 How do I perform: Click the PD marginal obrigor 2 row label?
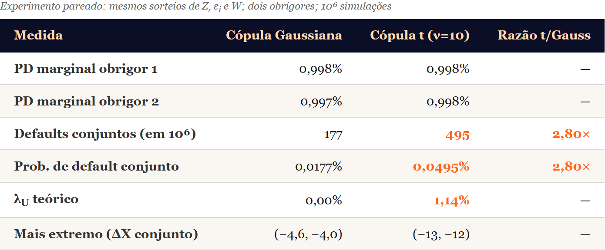point(86,101)
